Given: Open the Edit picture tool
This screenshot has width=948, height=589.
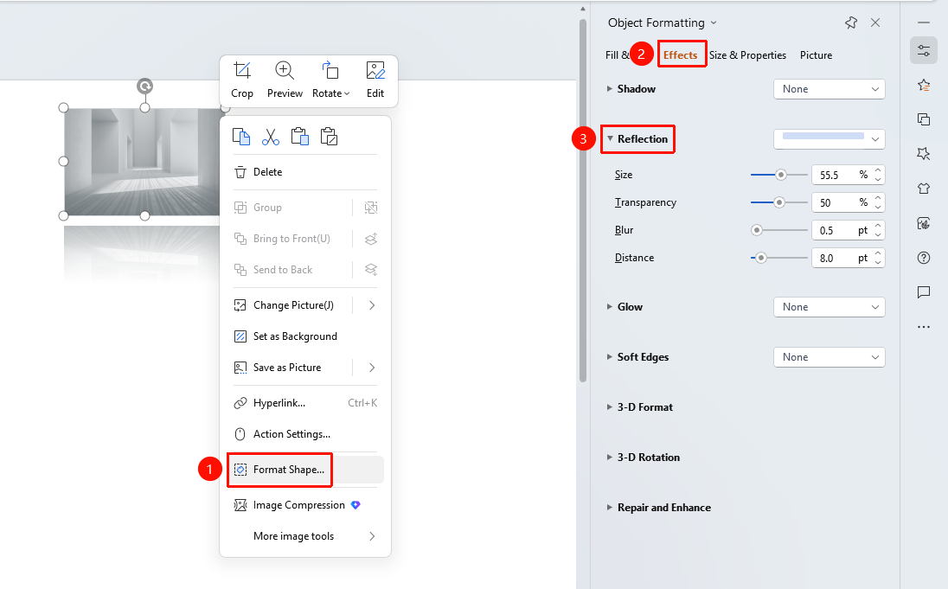Looking at the screenshot, I should tap(375, 80).
